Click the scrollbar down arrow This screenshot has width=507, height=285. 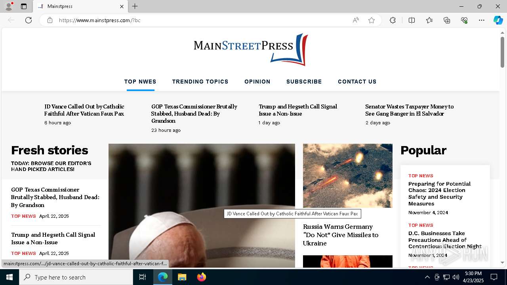tap(502, 262)
